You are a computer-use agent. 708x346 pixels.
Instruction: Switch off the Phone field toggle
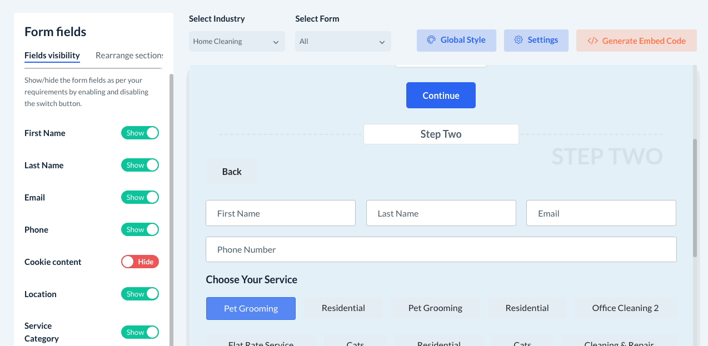point(140,230)
